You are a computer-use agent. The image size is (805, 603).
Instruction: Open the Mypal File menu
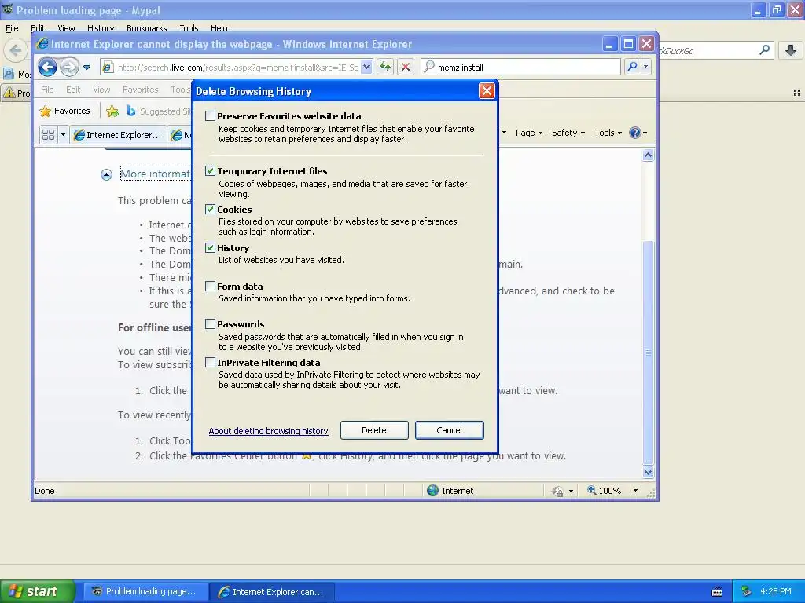(x=12, y=28)
